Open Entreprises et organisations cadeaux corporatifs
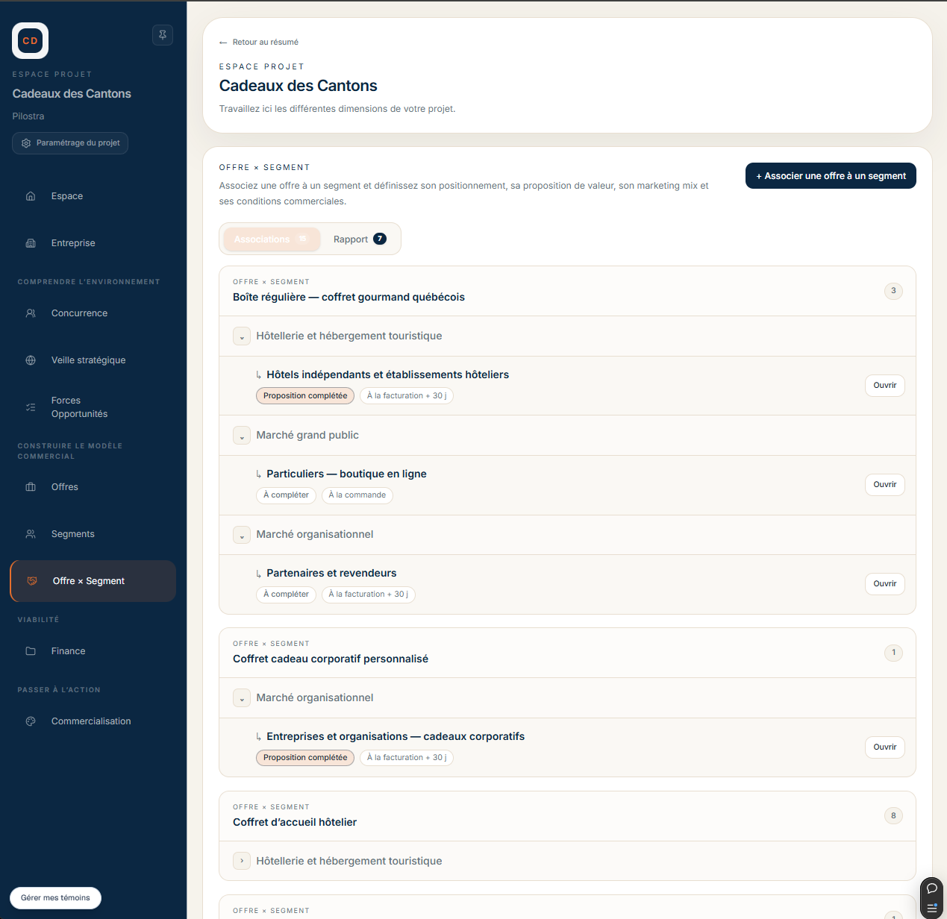This screenshot has width=947, height=919. (x=885, y=747)
